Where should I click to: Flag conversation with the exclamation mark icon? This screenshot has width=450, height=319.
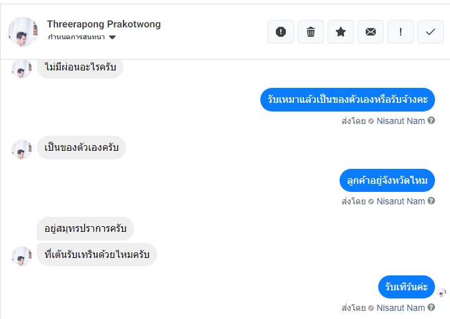coord(401,32)
